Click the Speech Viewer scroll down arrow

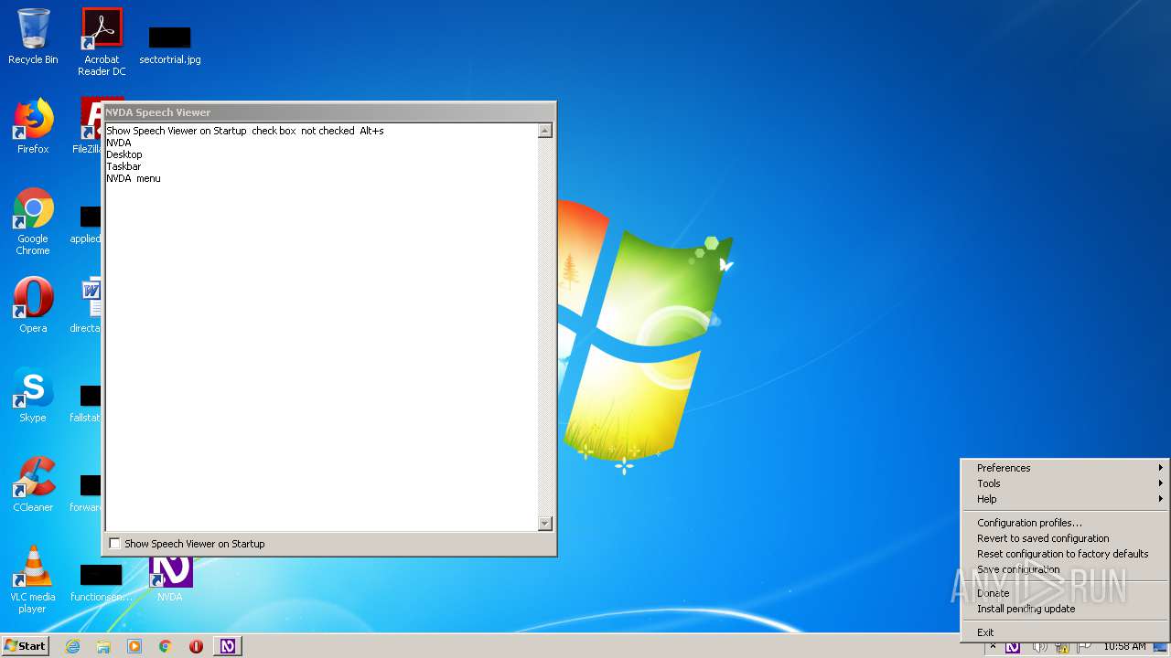coord(545,524)
